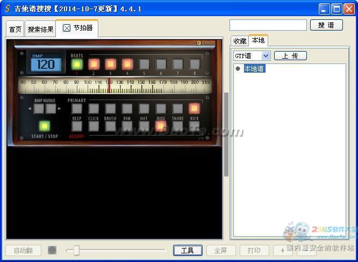Click the 上传 upload button
The image size is (358, 262).
click(290, 55)
